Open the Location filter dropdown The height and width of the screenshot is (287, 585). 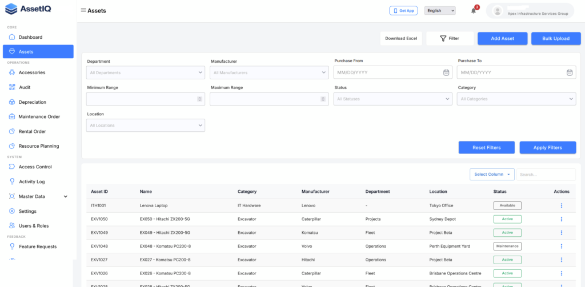[x=146, y=125]
